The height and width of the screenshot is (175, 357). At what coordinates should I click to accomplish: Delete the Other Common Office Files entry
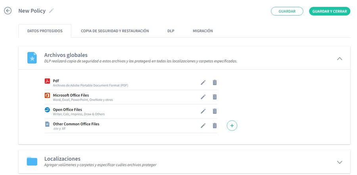(x=215, y=125)
